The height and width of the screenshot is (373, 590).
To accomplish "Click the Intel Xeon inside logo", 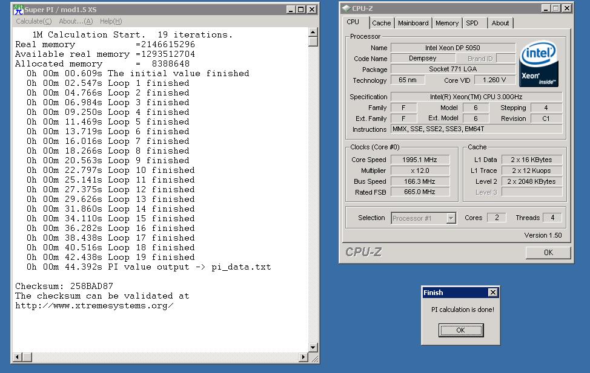I will (539, 64).
